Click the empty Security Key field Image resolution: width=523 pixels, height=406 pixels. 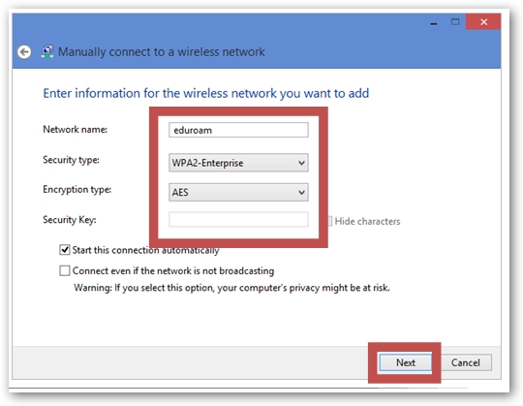click(x=238, y=220)
